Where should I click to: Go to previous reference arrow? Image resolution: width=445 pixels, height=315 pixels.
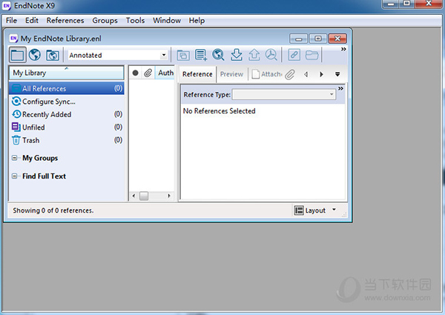point(306,74)
